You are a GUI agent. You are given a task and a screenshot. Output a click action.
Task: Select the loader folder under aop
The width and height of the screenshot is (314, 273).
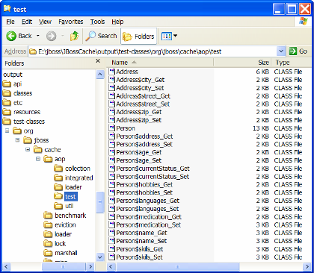[x=68, y=187]
